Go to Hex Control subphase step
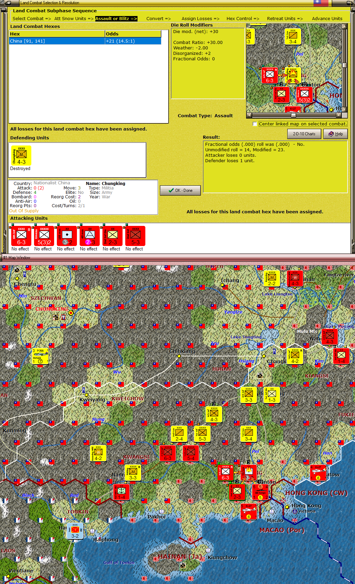Viewport: 355px width, 584px height. coord(243,19)
